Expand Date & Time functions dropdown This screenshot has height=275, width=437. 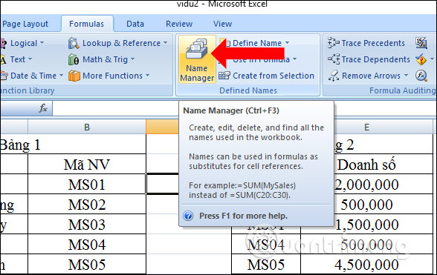point(61,76)
